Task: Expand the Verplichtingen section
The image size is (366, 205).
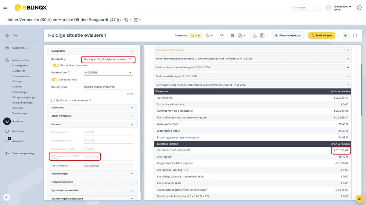Action: 92,173
